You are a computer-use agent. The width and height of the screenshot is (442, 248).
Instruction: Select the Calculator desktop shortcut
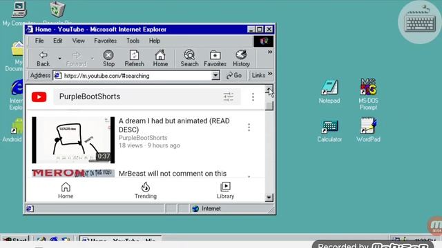(x=329, y=131)
